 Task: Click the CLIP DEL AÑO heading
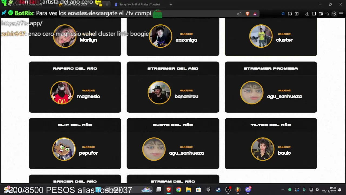coord(75,125)
